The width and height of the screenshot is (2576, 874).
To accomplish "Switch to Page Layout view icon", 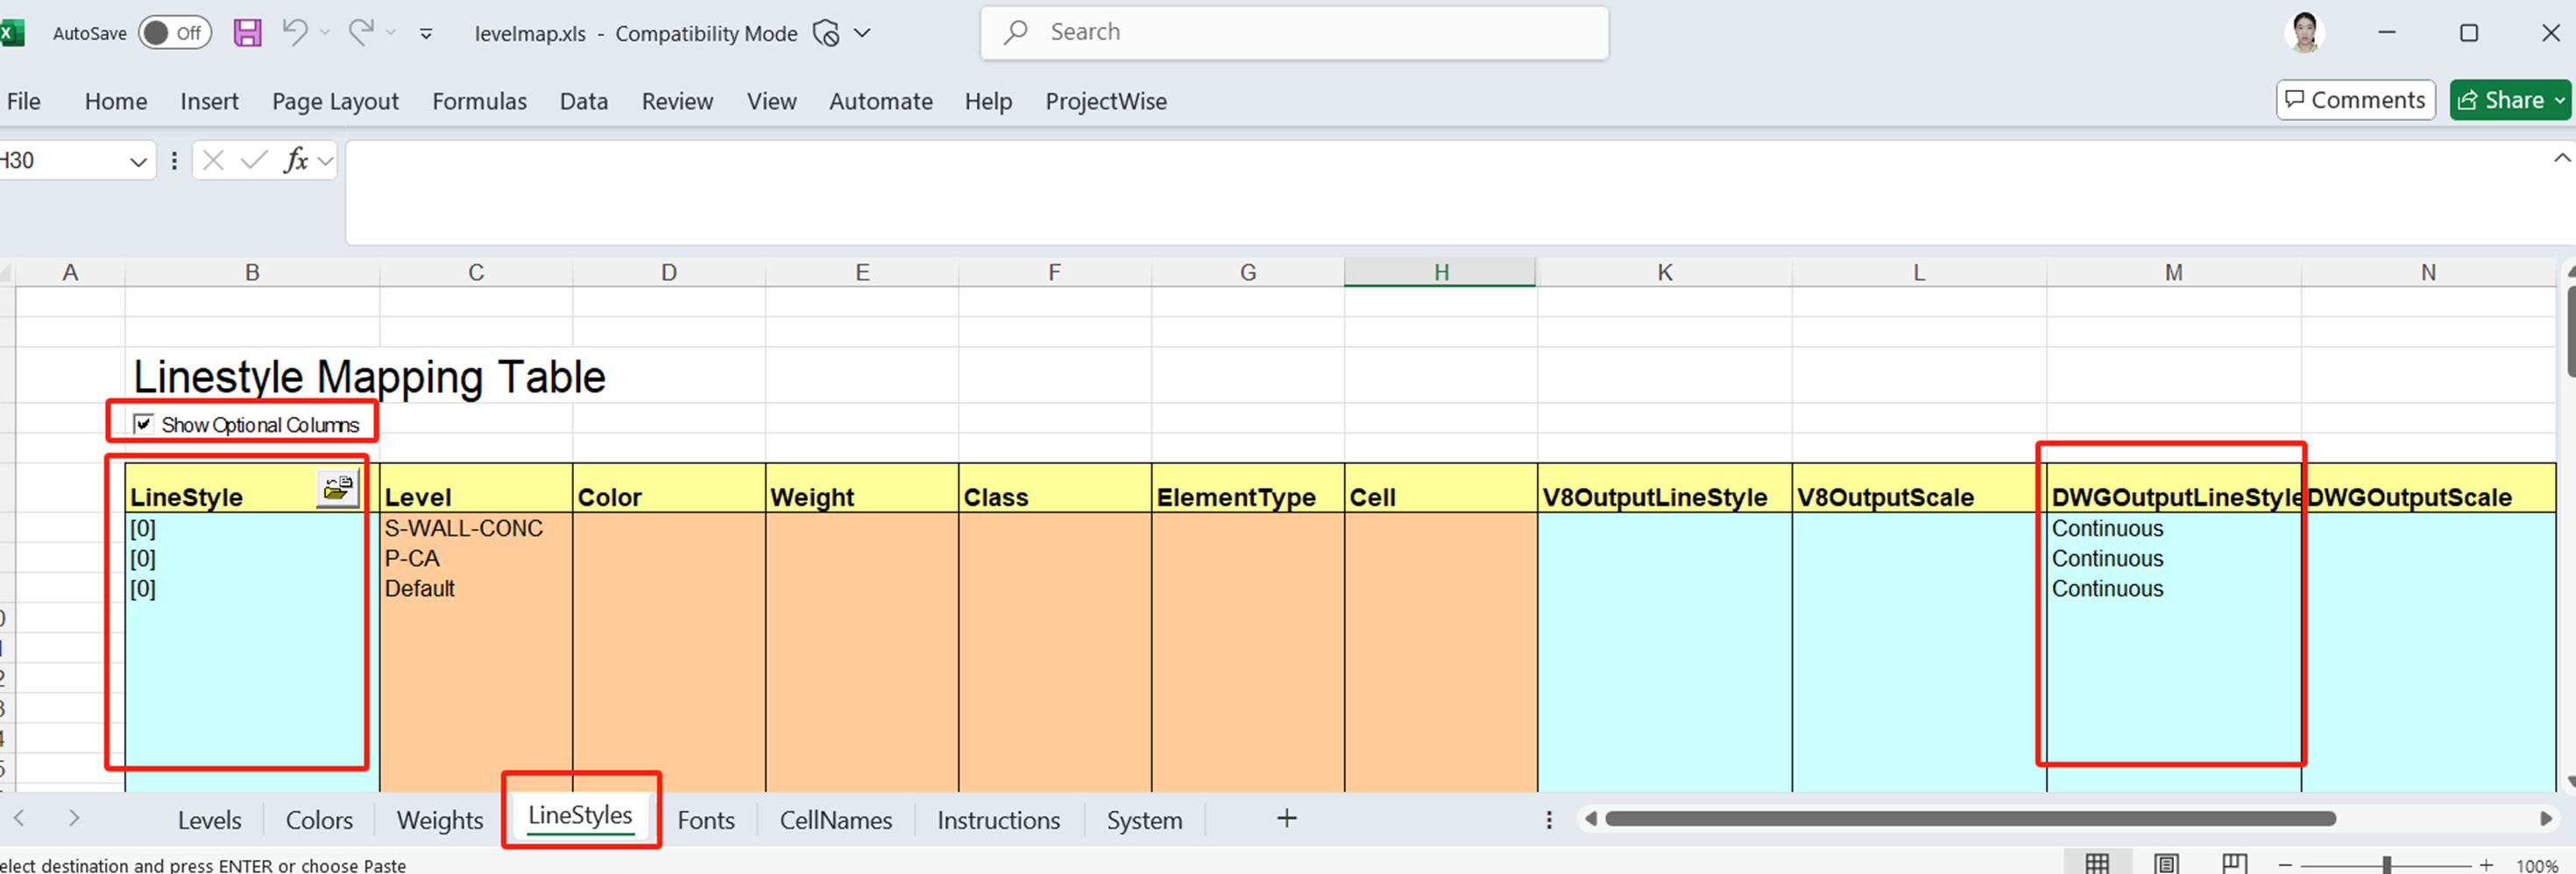I will (2166, 864).
